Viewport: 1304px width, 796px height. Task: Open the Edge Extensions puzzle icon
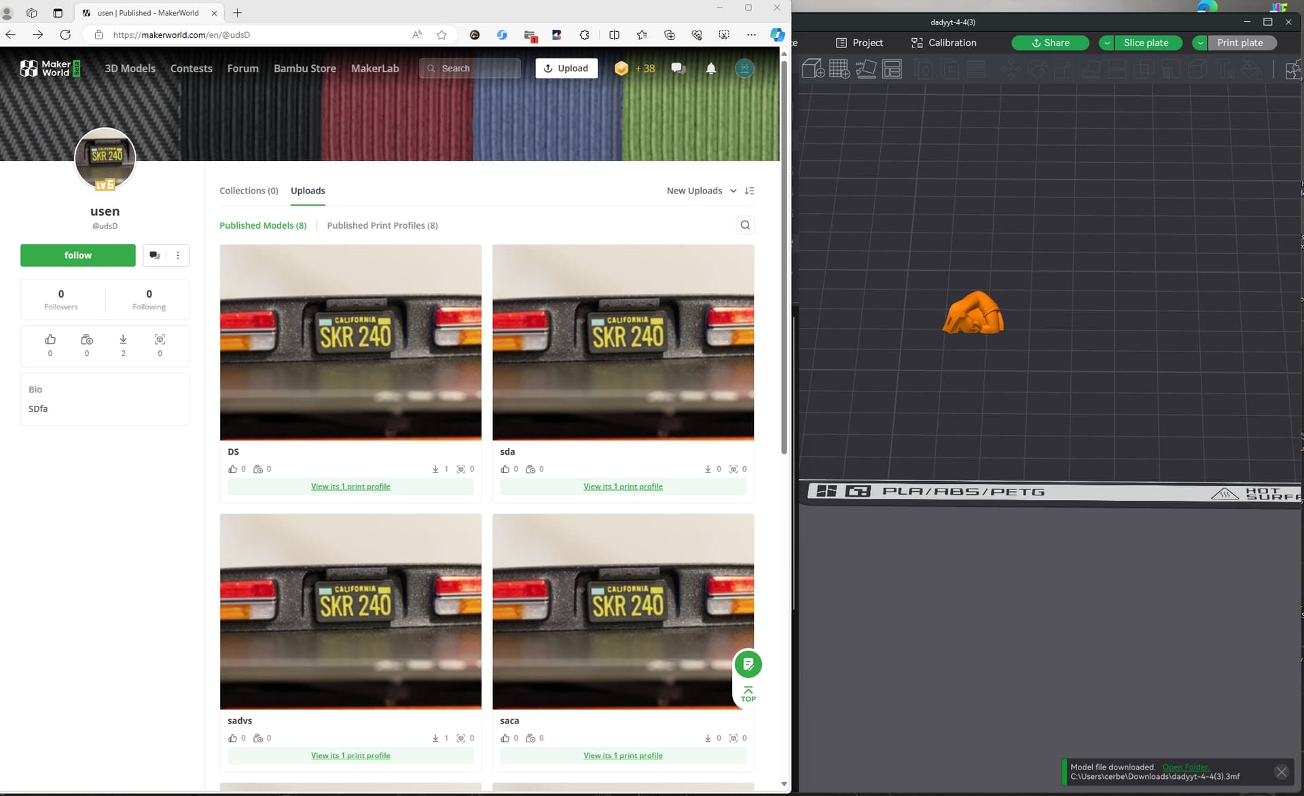[584, 35]
